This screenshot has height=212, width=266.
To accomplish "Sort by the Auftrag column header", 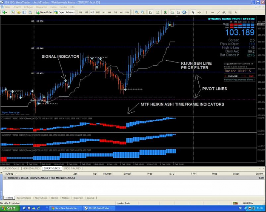I will [9, 173].
